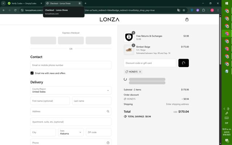
Task: Click the City field
Action: coord(43,132)
